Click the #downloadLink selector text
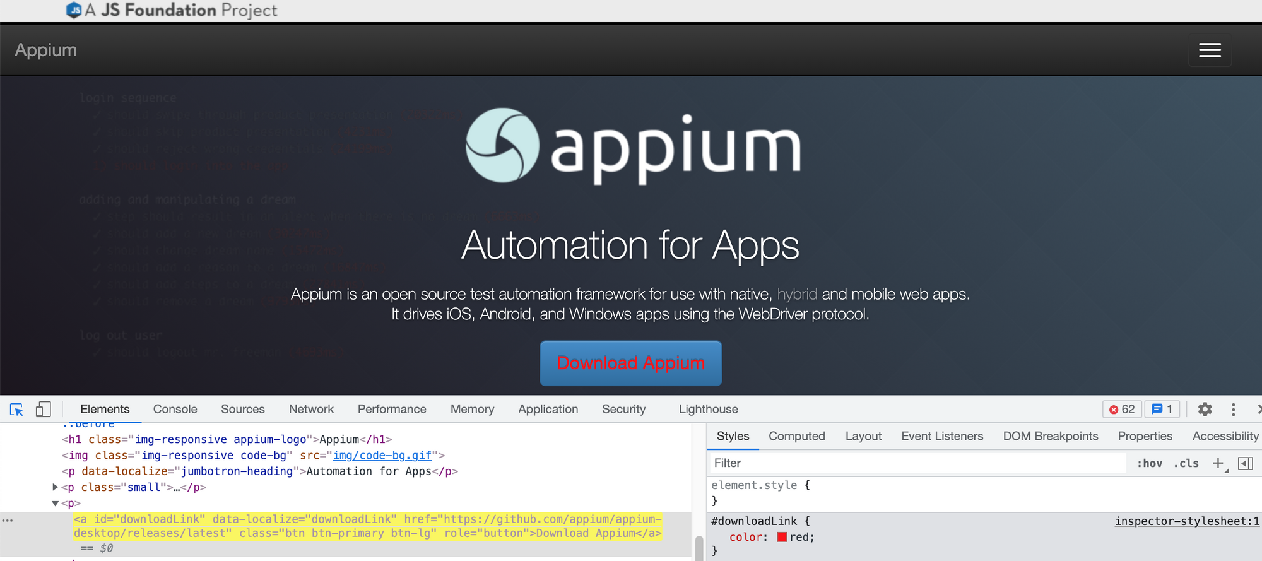 click(x=754, y=521)
